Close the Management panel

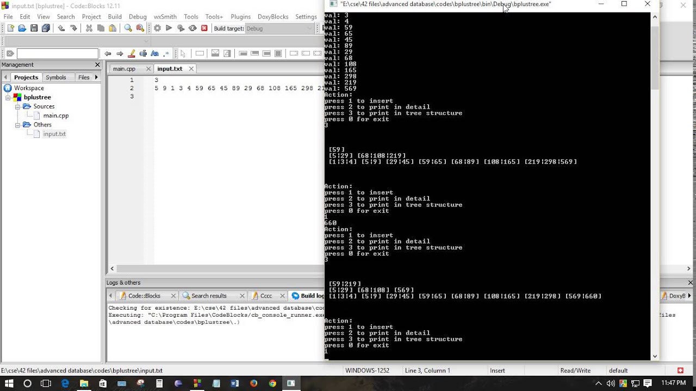[97, 65]
